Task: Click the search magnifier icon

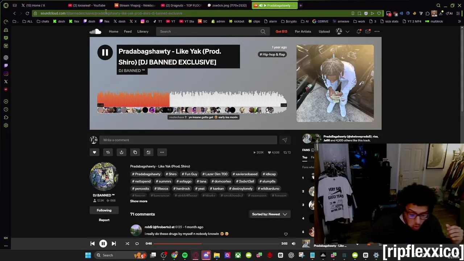Action: [263, 32]
